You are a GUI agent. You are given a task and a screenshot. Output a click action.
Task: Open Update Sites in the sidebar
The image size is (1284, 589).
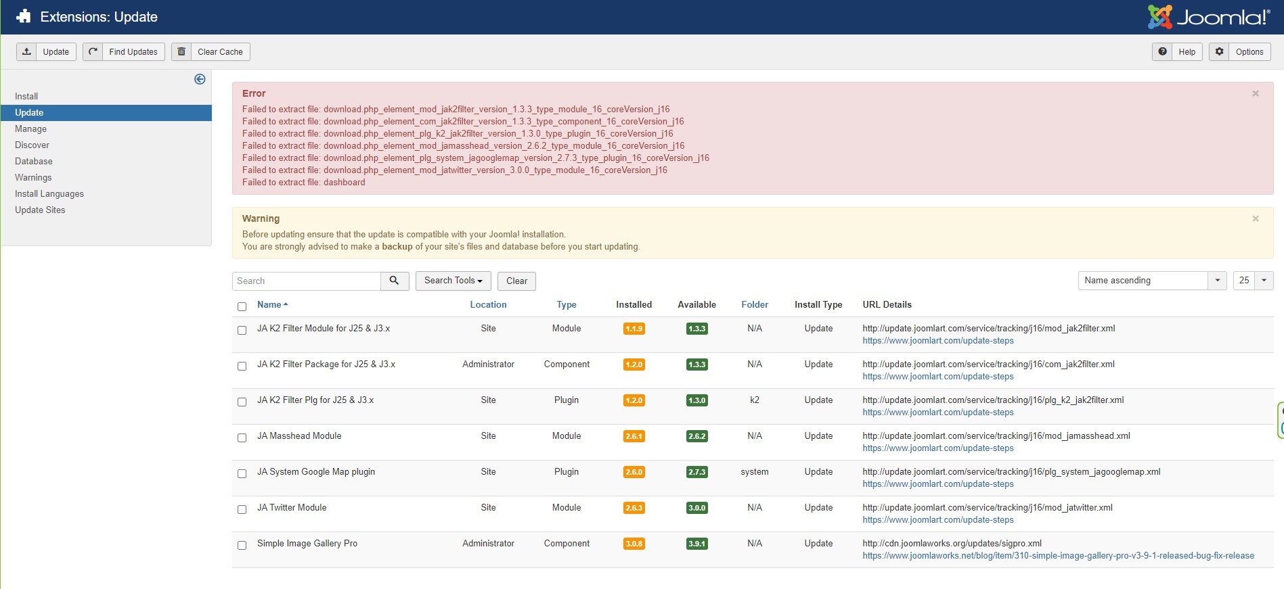pos(40,210)
